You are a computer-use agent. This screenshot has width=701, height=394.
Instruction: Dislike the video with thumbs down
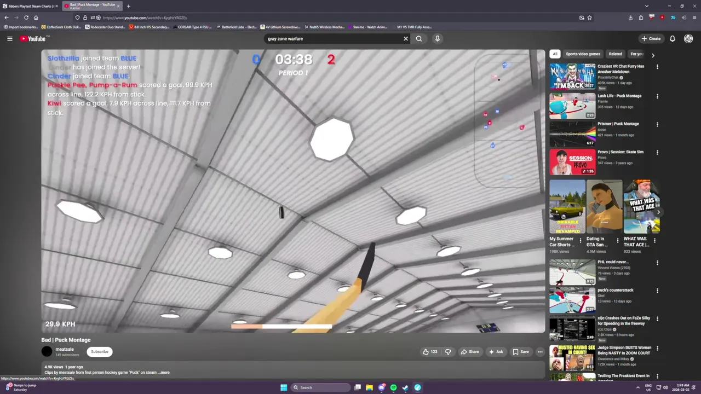click(448, 352)
